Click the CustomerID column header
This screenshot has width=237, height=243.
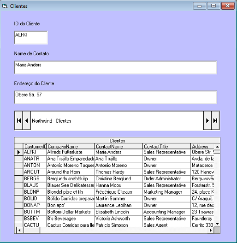pos(35,146)
